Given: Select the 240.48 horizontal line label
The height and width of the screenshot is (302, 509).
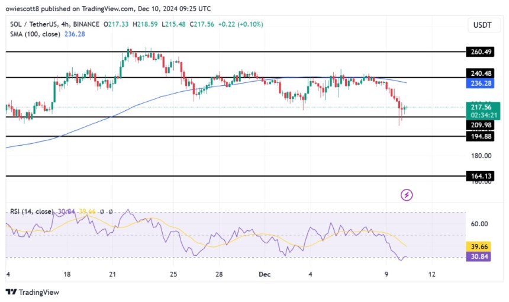Looking at the screenshot, I should point(480,73).
